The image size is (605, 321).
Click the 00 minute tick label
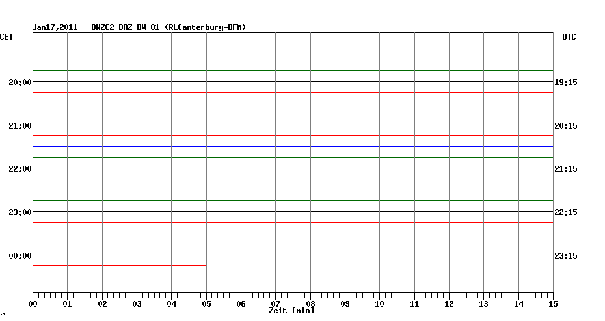point(33,303)
